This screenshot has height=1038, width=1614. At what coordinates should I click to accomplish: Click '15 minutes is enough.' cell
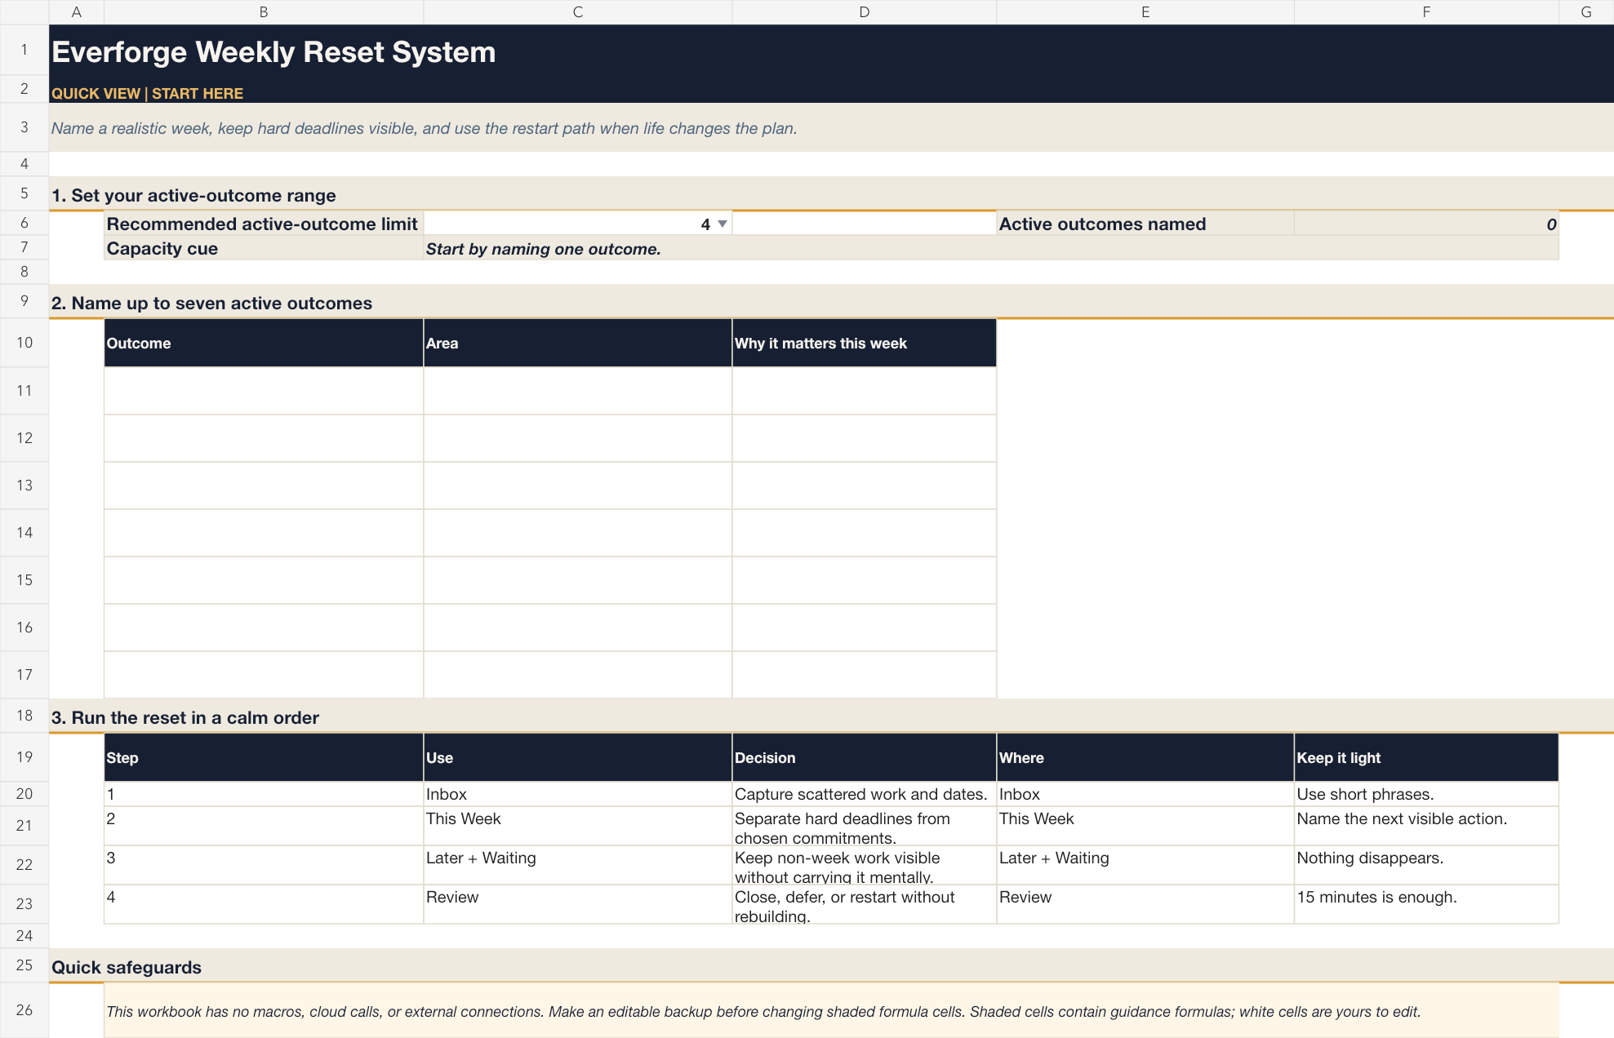[1426, 904]
